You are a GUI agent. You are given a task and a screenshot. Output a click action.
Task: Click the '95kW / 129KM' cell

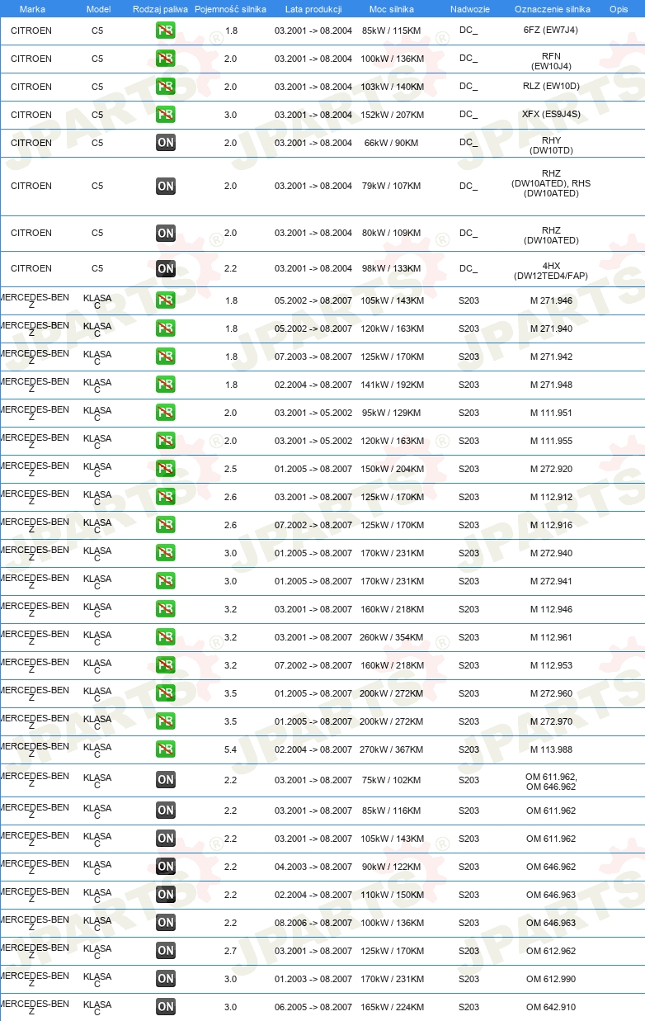coord(392,413)
